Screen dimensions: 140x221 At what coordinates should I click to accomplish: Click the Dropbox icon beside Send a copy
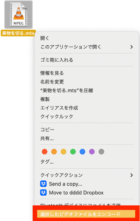[x=44, y=184]
